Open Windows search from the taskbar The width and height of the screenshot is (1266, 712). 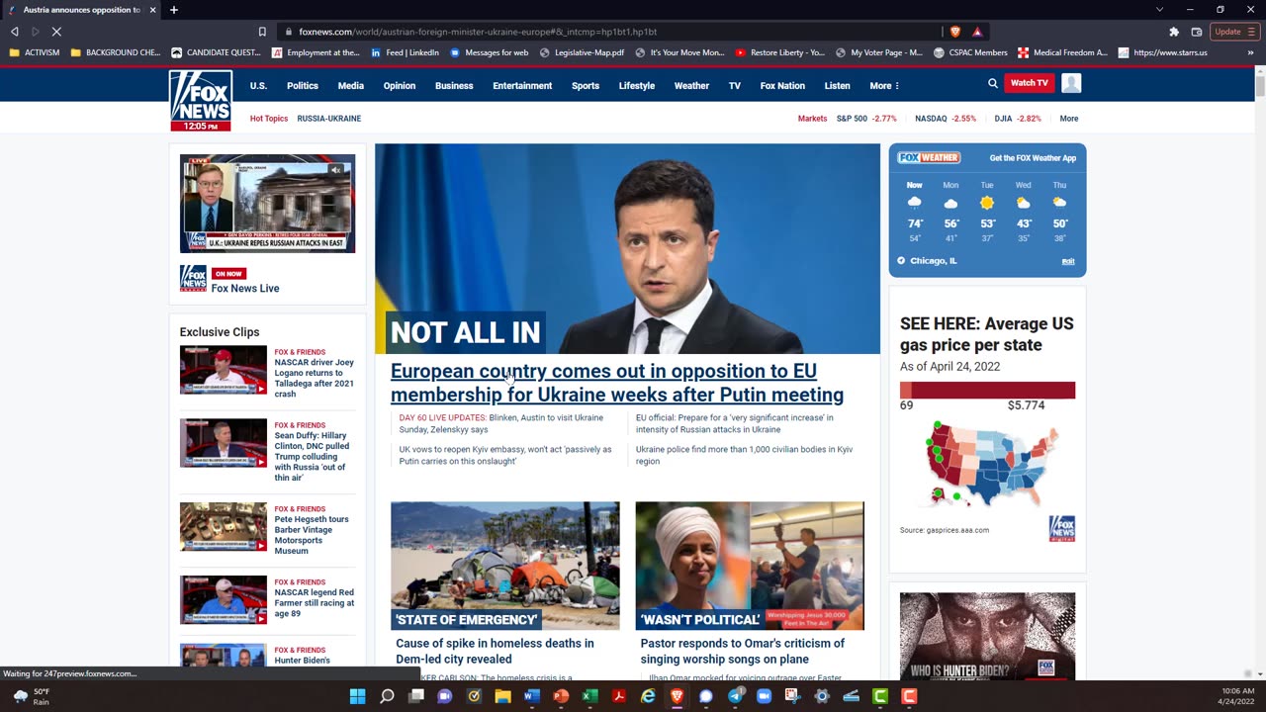(x=387, y=696)
